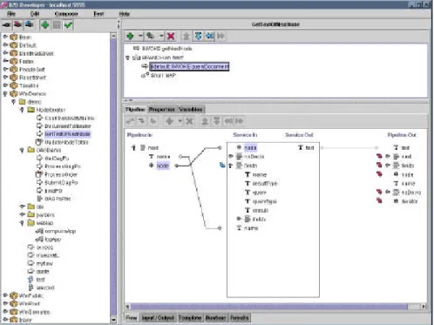The height and width of the screenshot is (325, 434).
Task: Open the Compose menu
Action: 66,14
